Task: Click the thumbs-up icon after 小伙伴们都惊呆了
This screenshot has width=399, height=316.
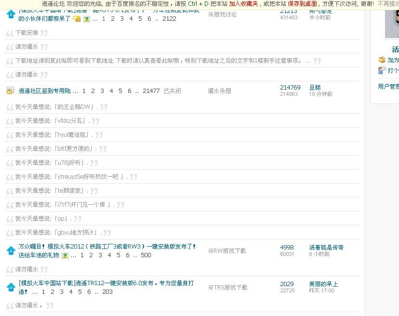Action: (77, 19)
